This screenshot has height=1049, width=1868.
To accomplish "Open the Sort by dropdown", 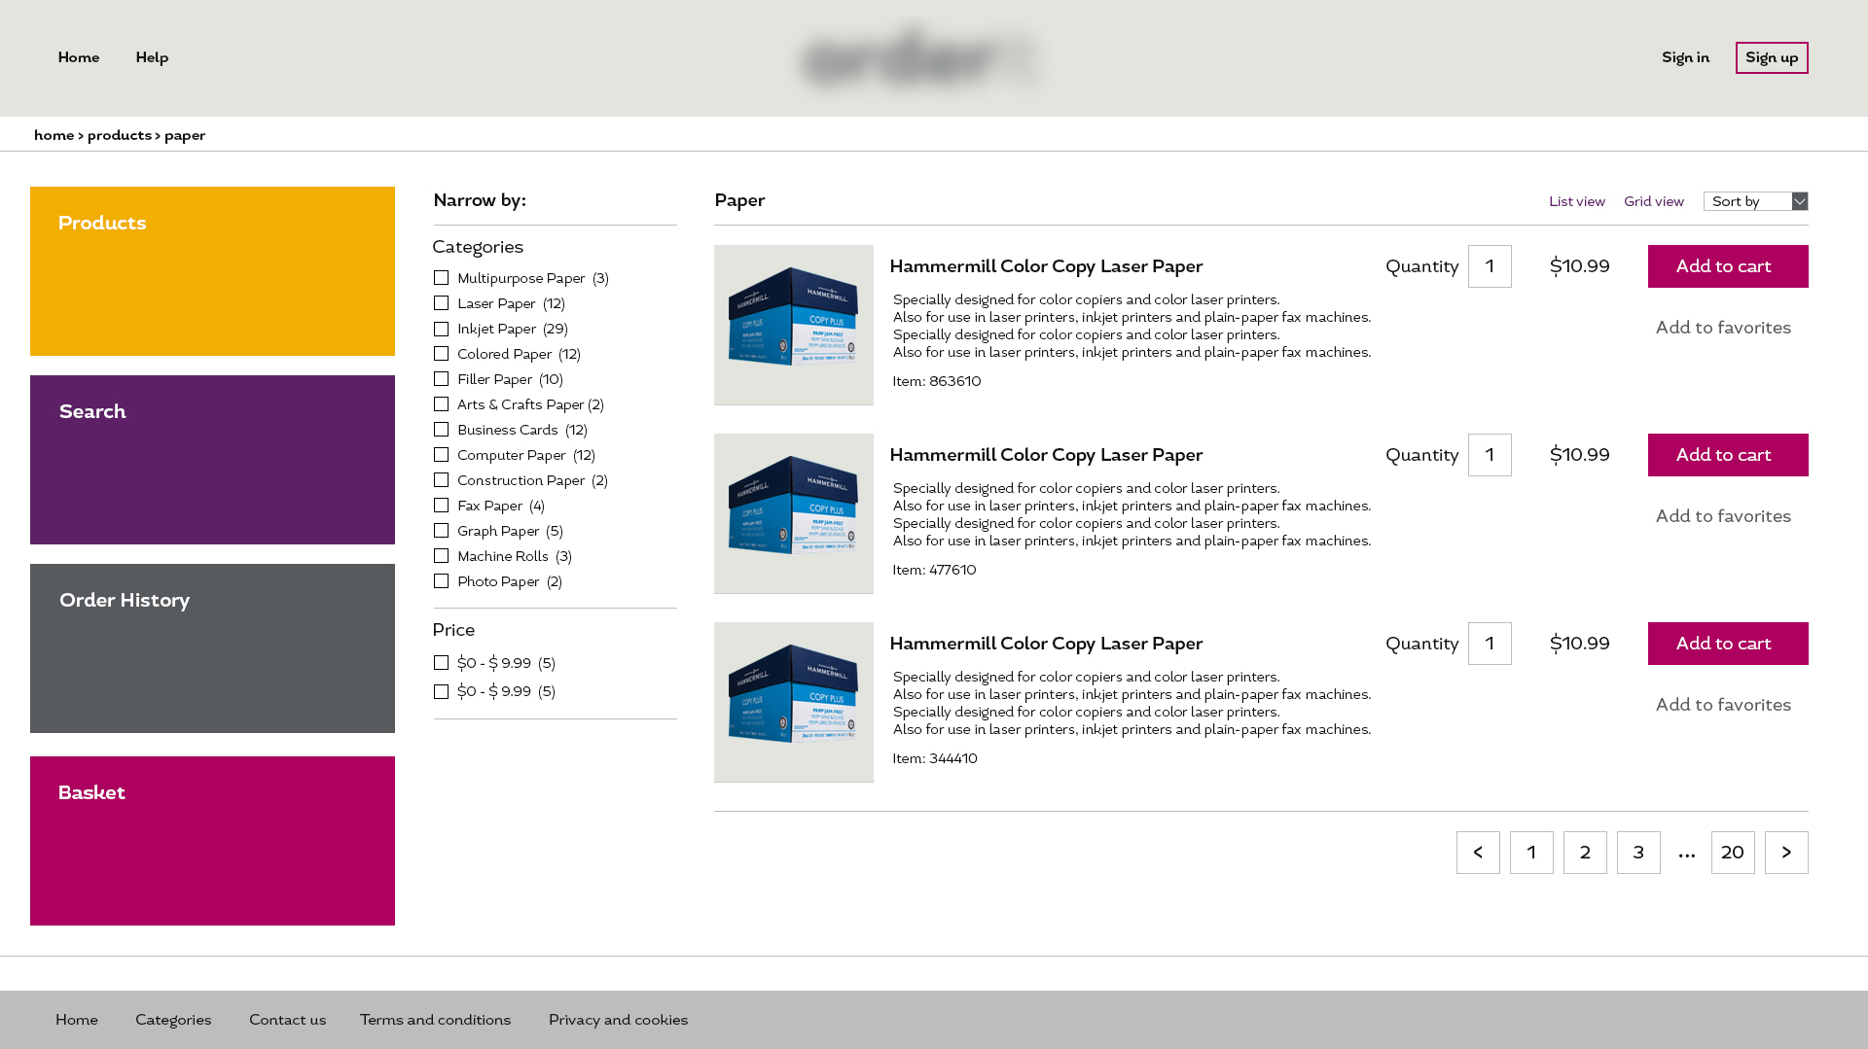I will (x=1755, y=201).
